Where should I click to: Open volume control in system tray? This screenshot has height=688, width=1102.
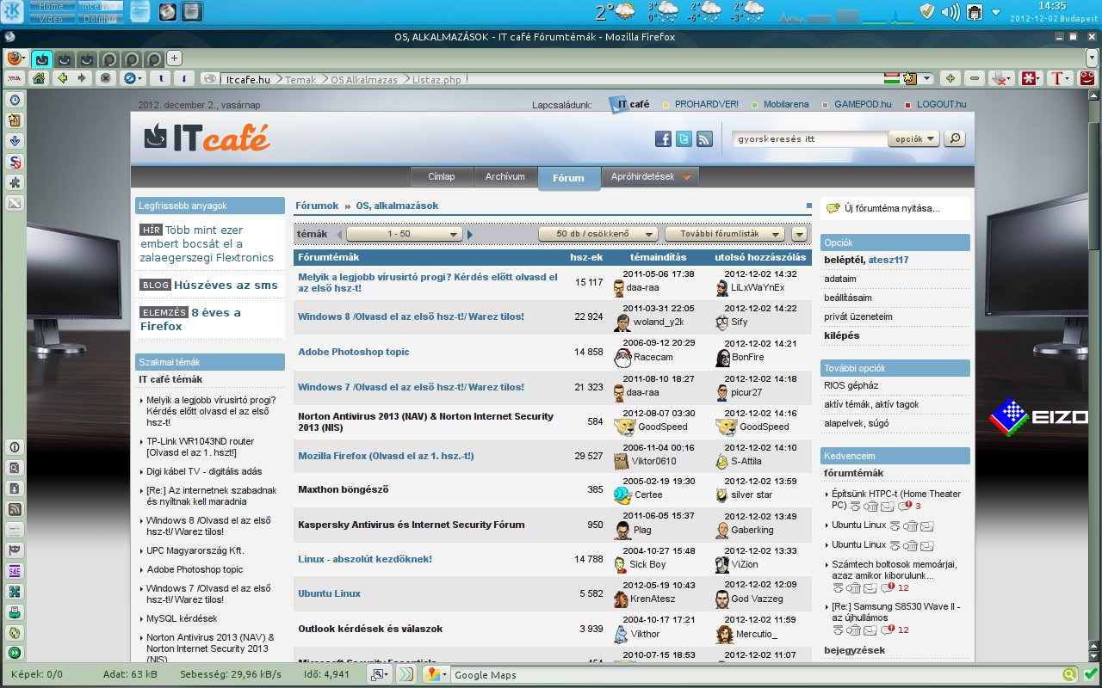950,12
